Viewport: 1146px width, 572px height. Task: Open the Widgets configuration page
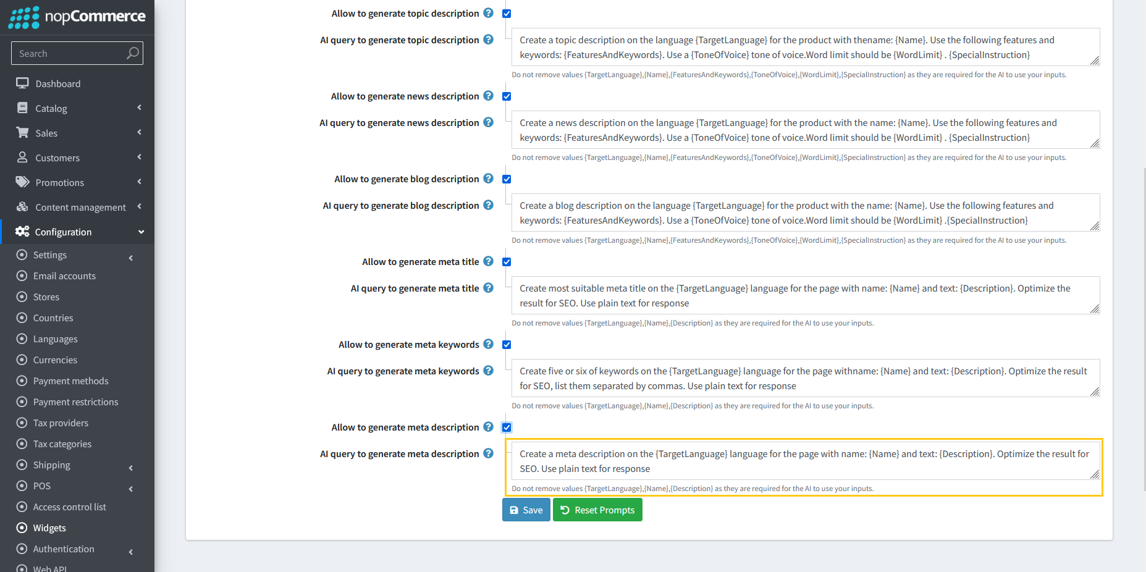pyautogui.click(x=48, y=528)
